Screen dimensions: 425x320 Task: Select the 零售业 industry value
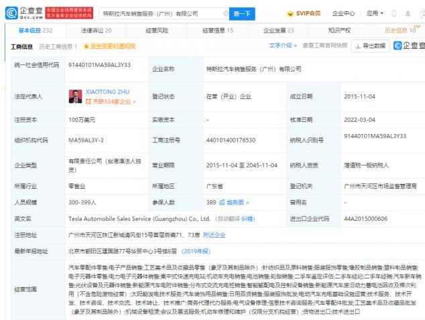point(76,186)
